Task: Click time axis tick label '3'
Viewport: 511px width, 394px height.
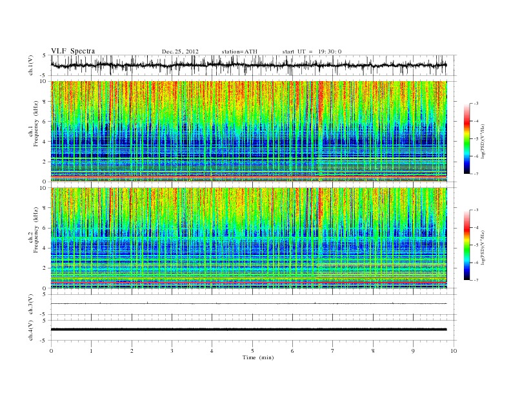Action: pos(172,351)
